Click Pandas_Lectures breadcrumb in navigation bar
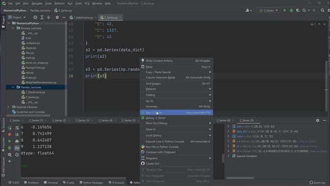This screenshot has height=186, width=330. coord(40,10)
